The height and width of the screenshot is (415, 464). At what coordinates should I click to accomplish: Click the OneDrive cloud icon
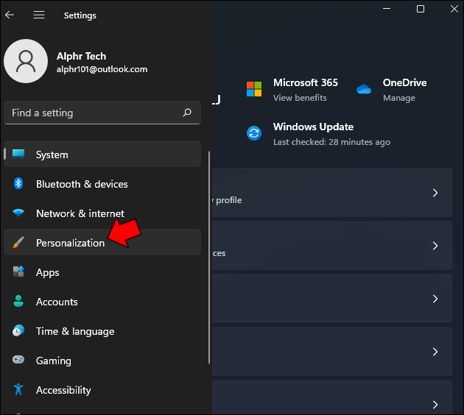(364, 89)
